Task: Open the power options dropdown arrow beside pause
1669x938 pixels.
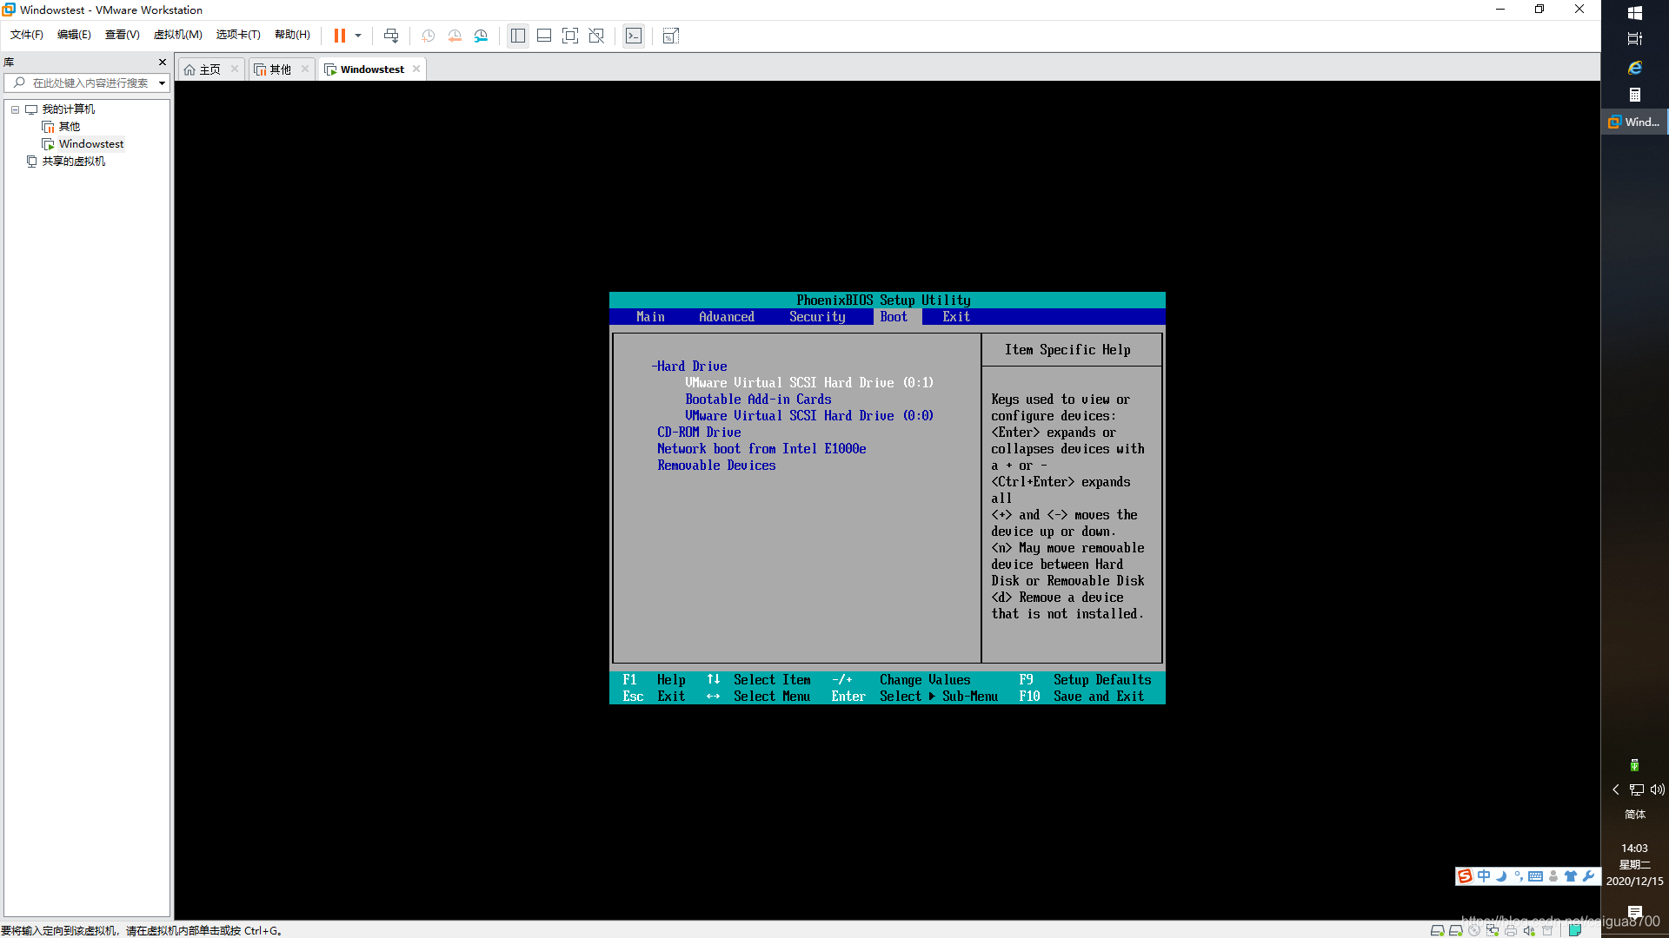Action: (x=358, y=36)
